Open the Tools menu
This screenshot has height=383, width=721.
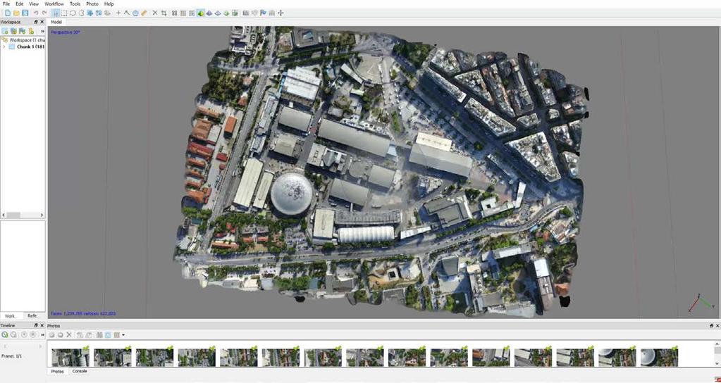coord(75,4)
